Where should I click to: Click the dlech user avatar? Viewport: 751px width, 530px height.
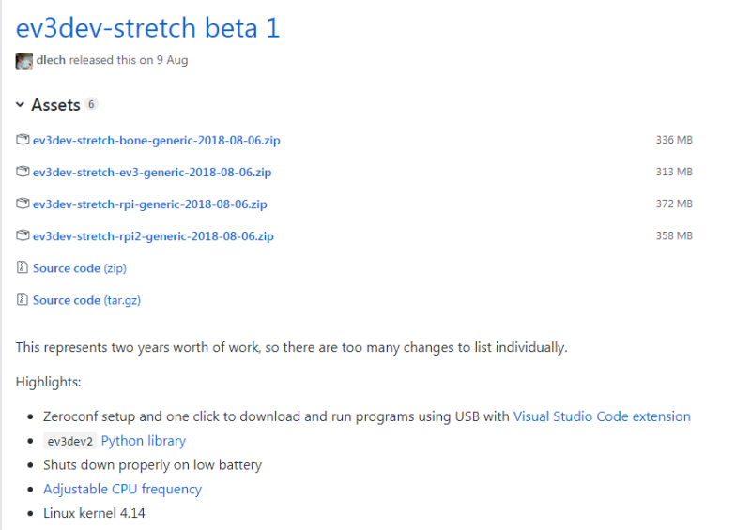[24, 61]
